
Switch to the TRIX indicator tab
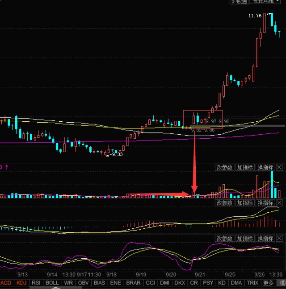(x=252, y=283)
